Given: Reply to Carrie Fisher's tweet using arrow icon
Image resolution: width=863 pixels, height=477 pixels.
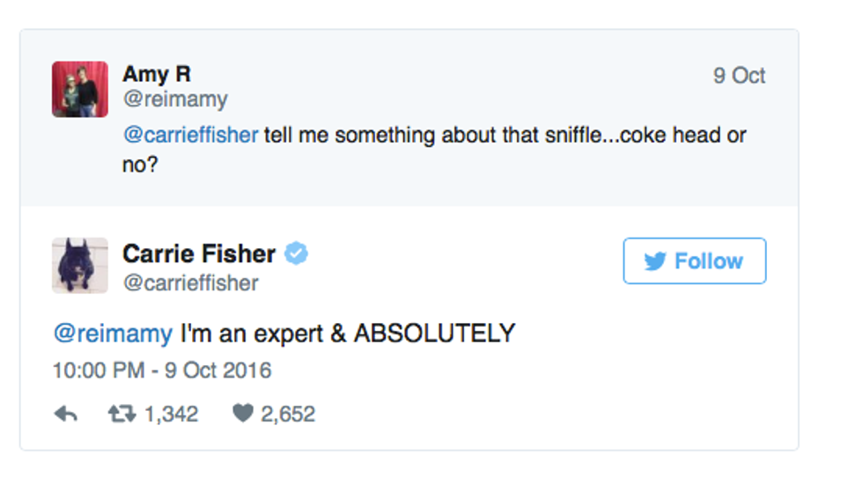Looking at the screenshot, I should click(66, 414).
